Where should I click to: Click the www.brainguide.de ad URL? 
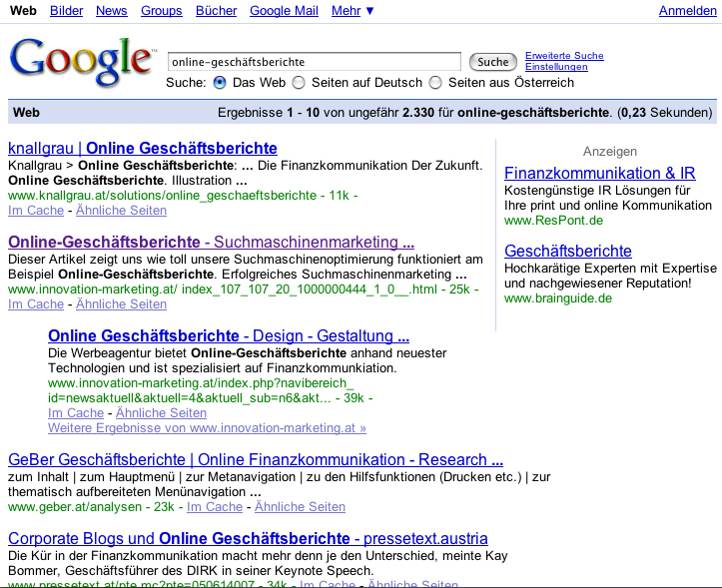(558, 298)
